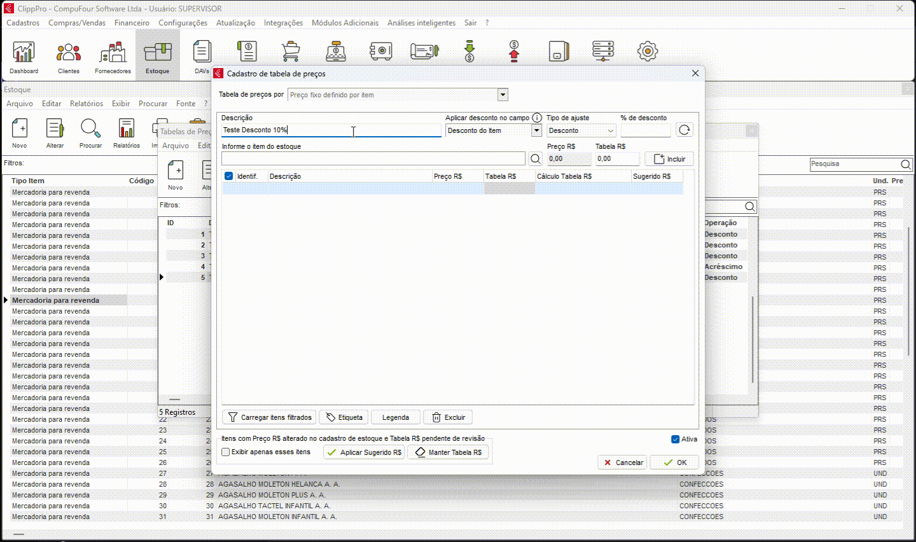Expand the Tipo de ajuste dropdown
916x542 pixels.
[x=611, y=130]
